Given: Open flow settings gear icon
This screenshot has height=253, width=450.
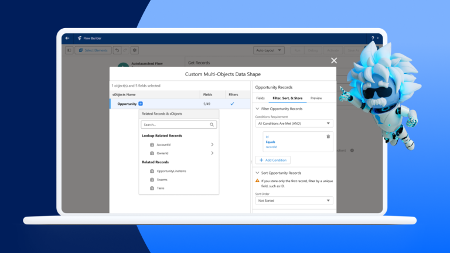Looking at the screenshot, I should (134, 50).
